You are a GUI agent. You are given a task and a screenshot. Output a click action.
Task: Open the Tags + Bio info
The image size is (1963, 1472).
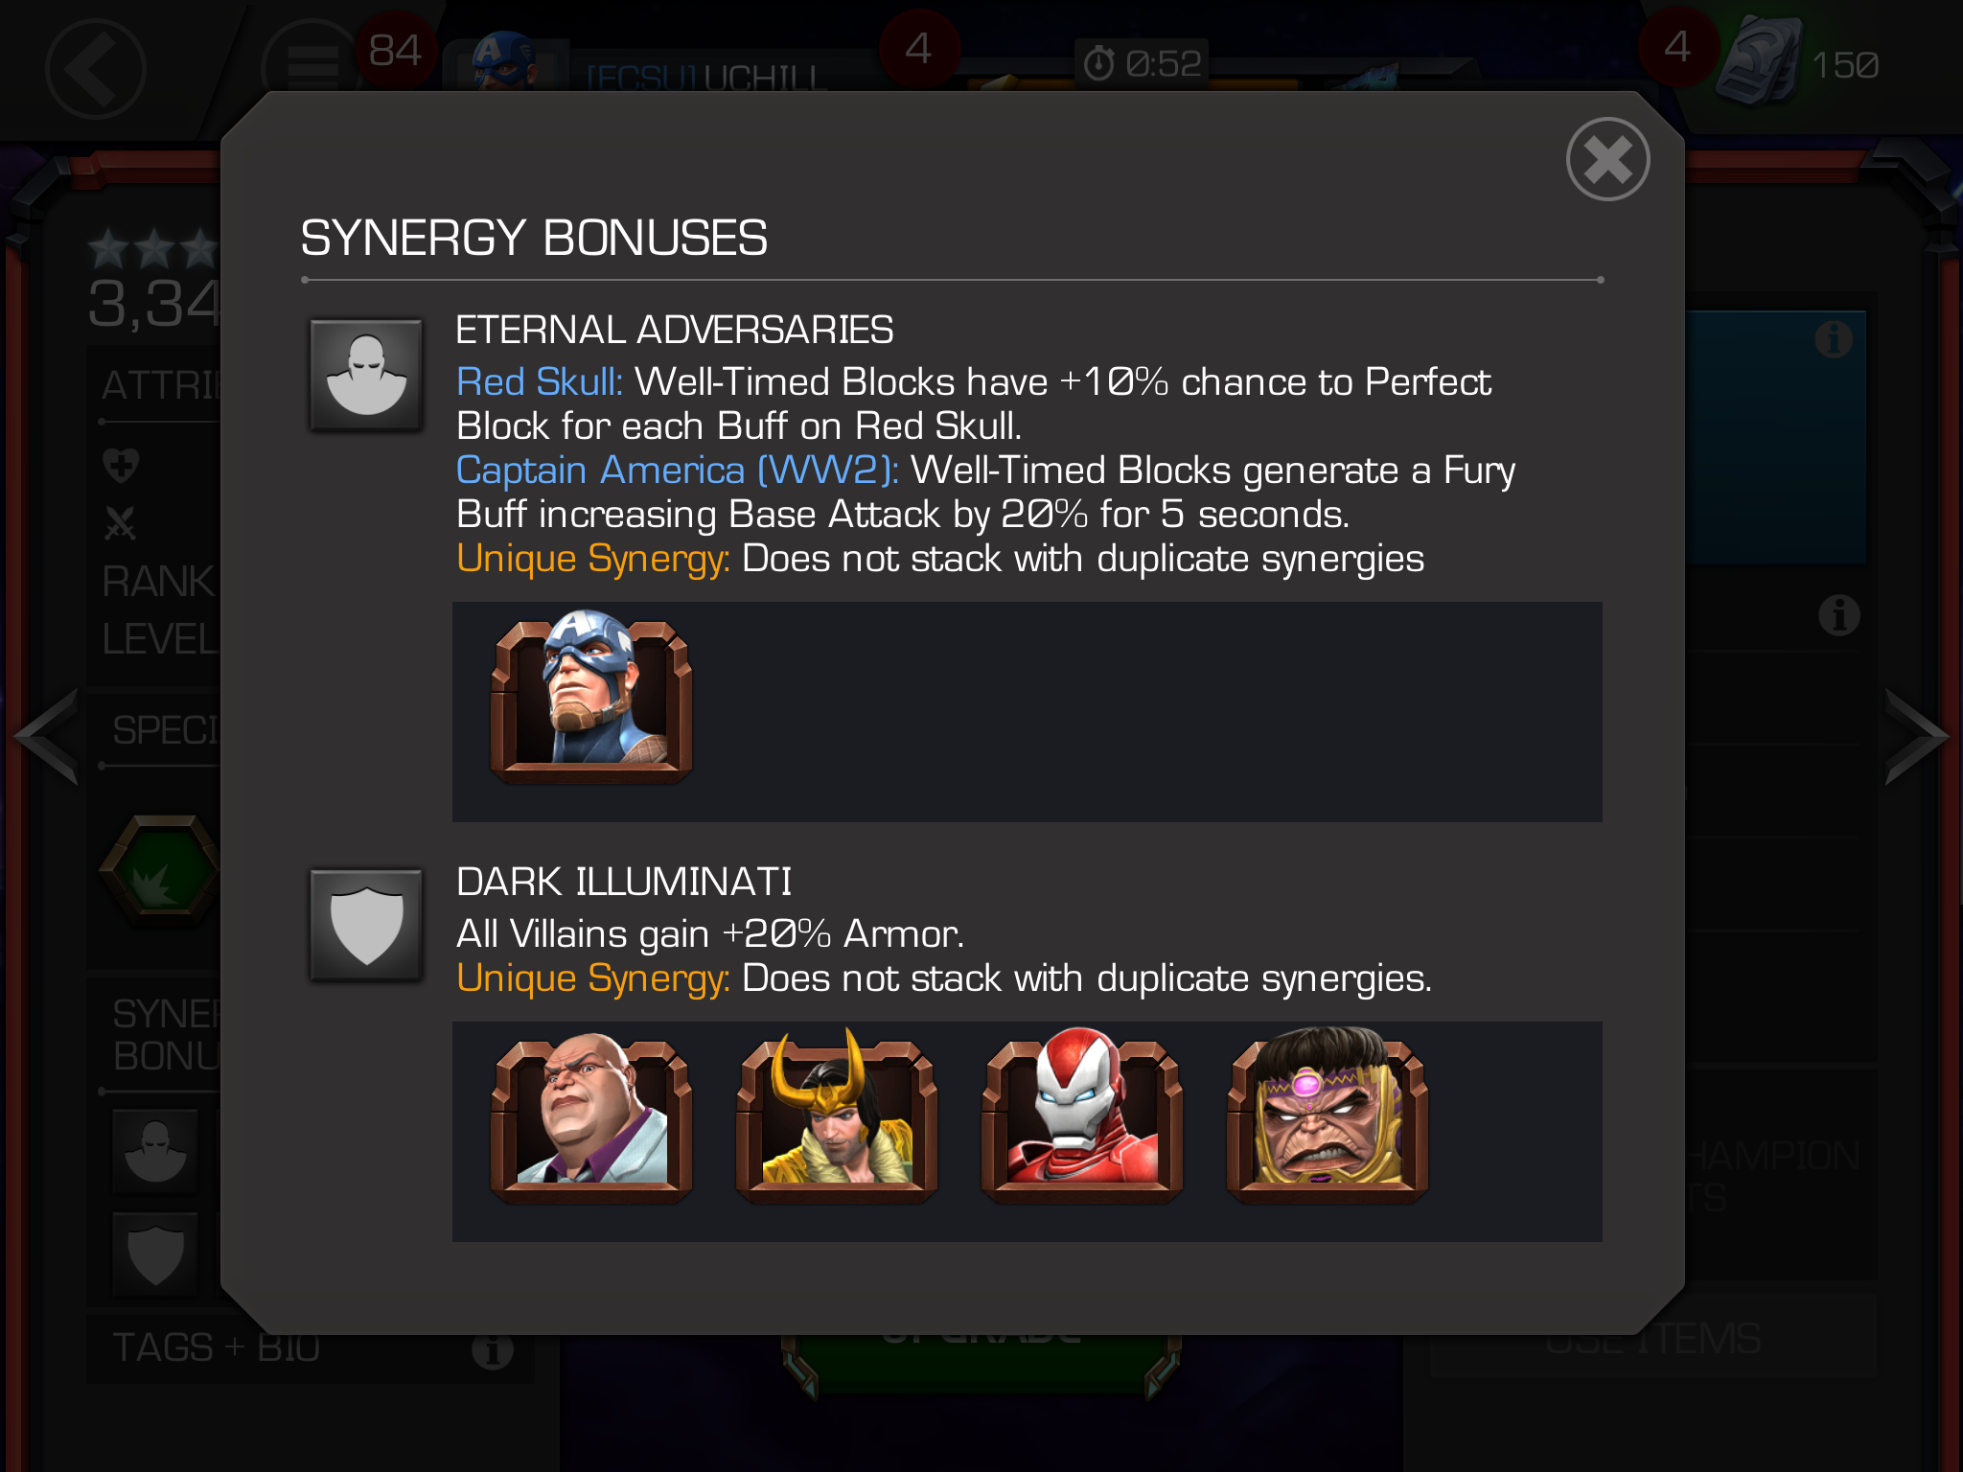point(493,1351)
